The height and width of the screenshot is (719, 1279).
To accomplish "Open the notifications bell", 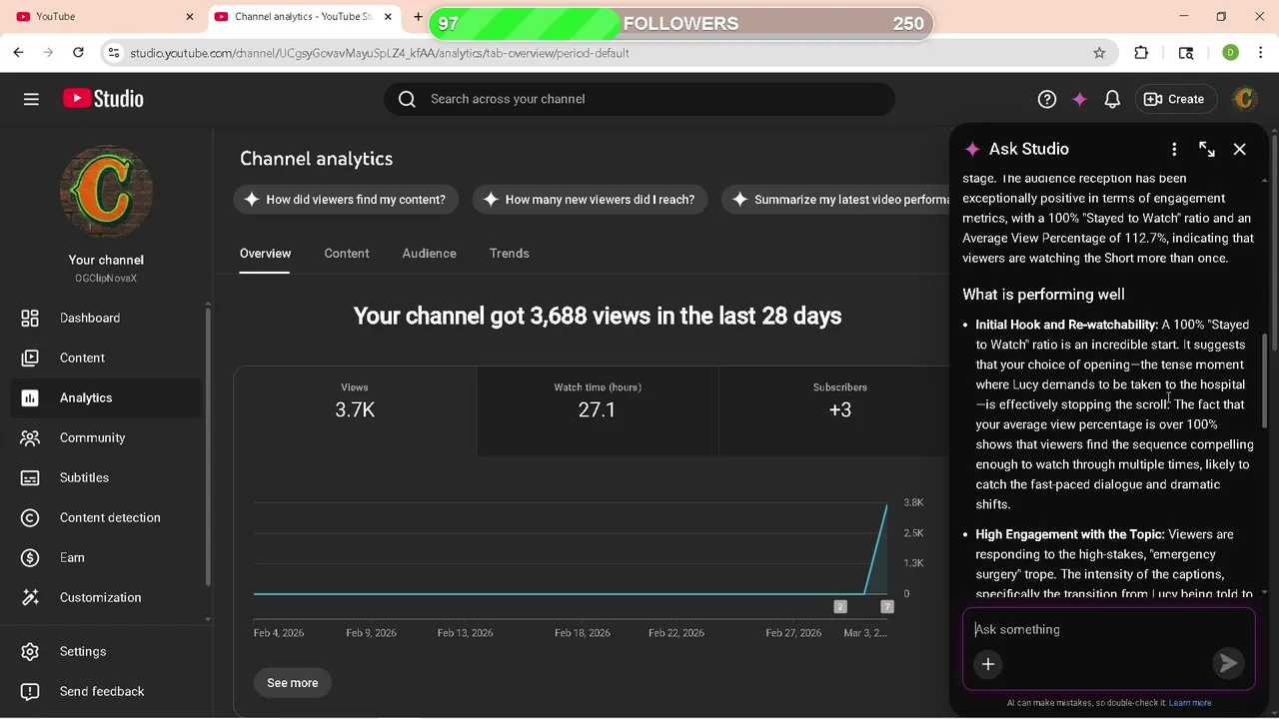I will tap(1112, 99).
